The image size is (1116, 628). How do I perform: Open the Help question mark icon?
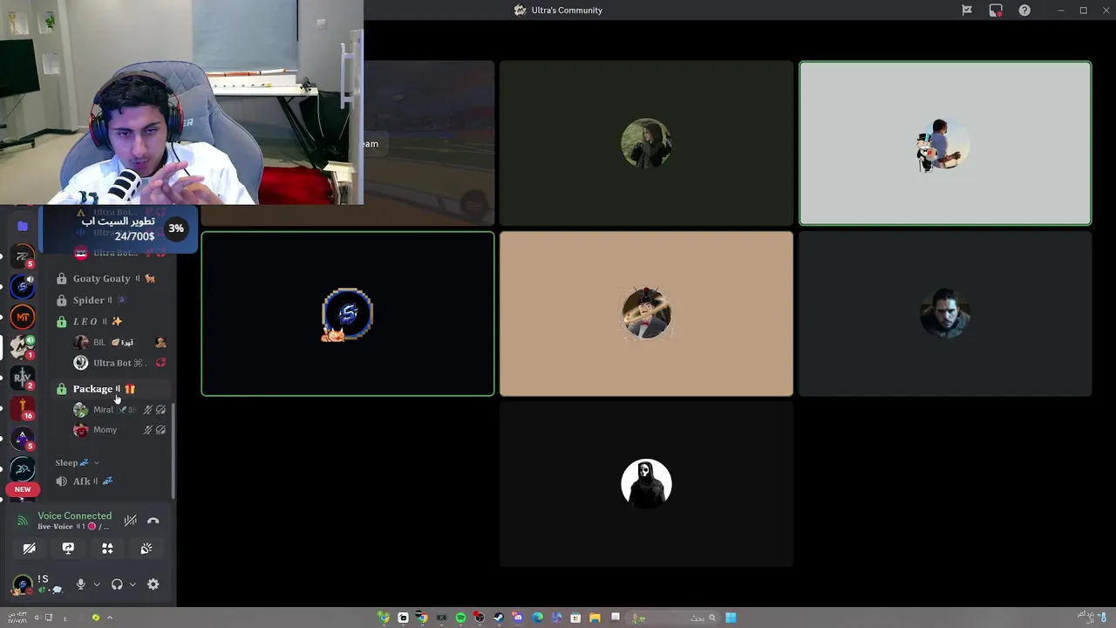(x=1024, y=10)
